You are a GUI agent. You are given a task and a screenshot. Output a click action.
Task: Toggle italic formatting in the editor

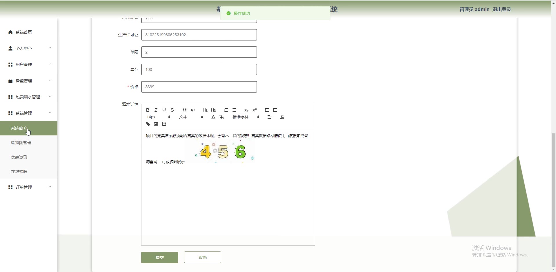click(x=156, y=110)
